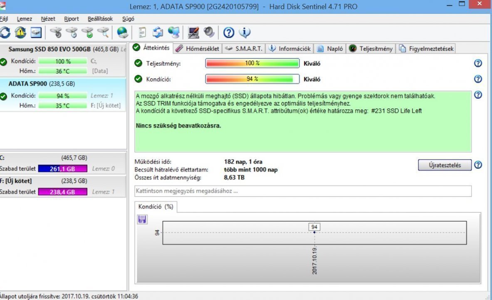Image resolution: width=492 pixels, height=300 pixels.
Task: Click the refresh icon with yellow warning triangle
Action: [x=20, y=32]
